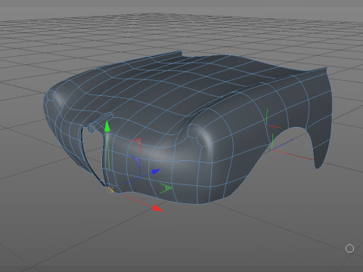The width and height of the screenshot is (363, 272).
Task: Click the small circle icon in viewport corner
Action: click(349, 249)
